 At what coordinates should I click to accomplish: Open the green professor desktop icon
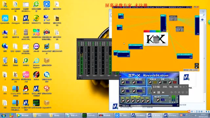point(36,104)
